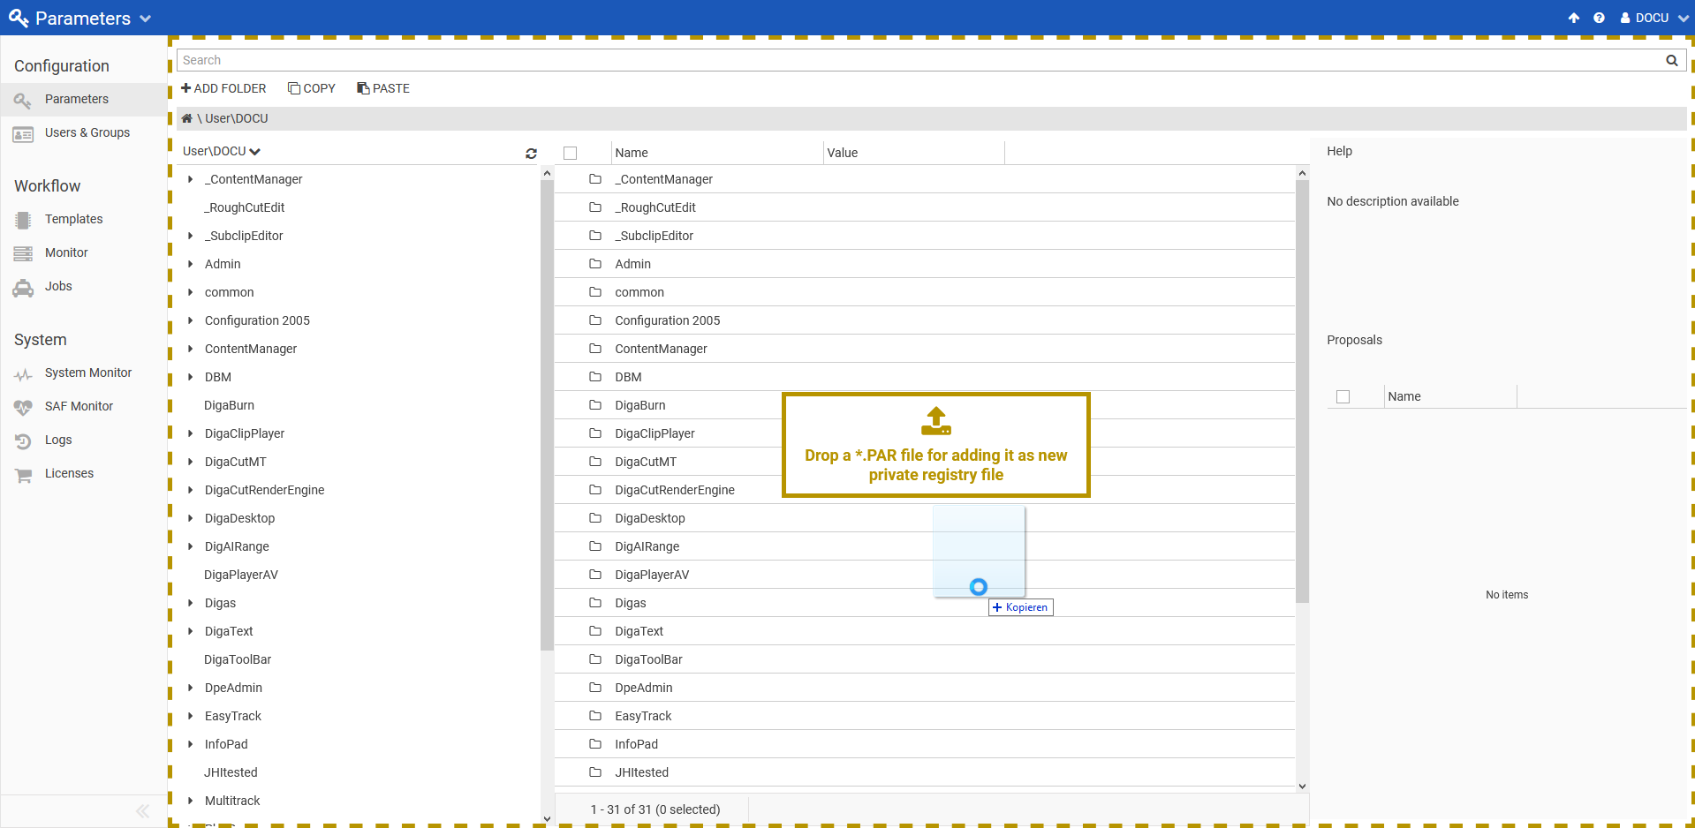The image size is (1695, 828).
Task: Toggle the Proposals select-all checkbox
Action: 1343,396
